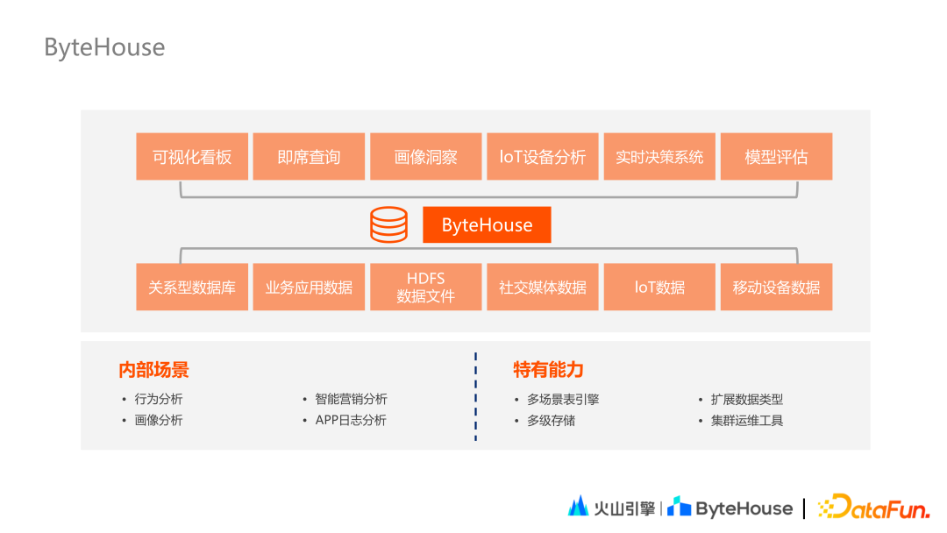The height and width of the screenshot is (533, 947).
Task: Click the 移动设备数据 box
Action: tap(776, 287)
